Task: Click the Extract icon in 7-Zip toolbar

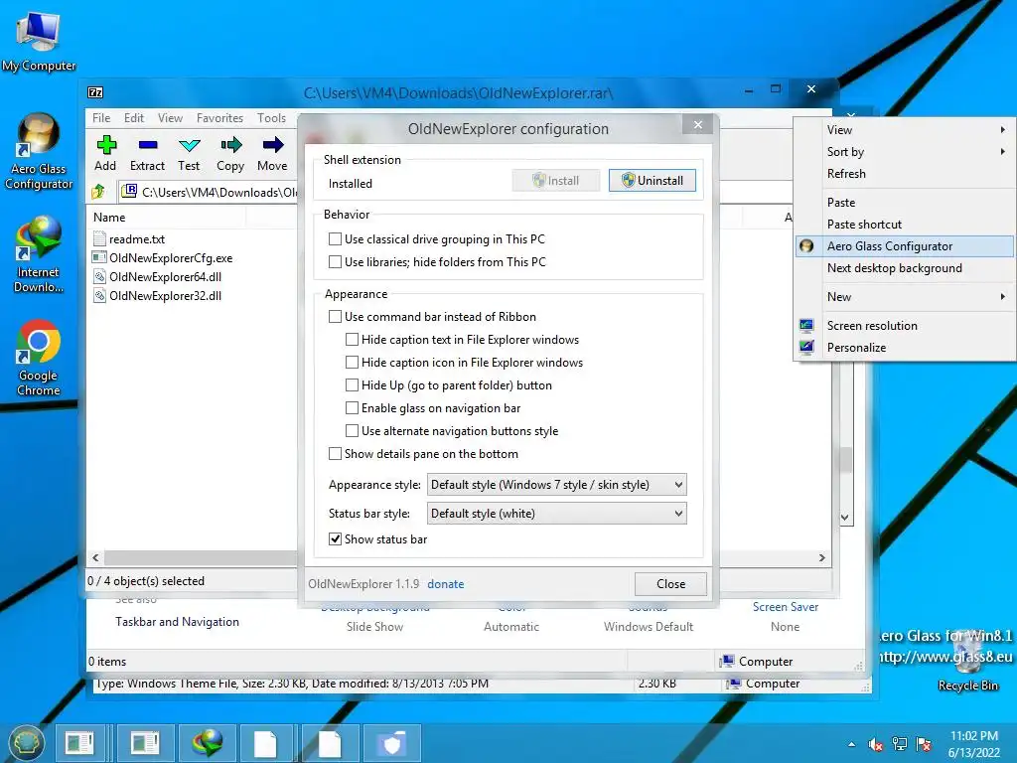Action: pyautogui.click(x=148, y=145)
